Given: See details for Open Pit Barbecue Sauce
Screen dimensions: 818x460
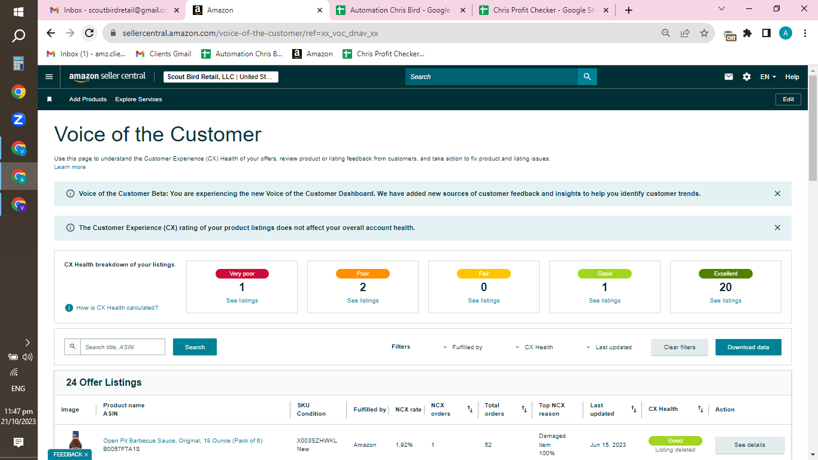Looking at the screenshot, I should pyautogui.click(x=750, y=445).
